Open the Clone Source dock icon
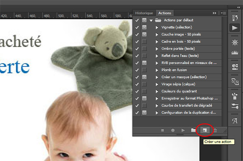The width and height of the screenshot is (243, 161). click(x=235, y=82)
